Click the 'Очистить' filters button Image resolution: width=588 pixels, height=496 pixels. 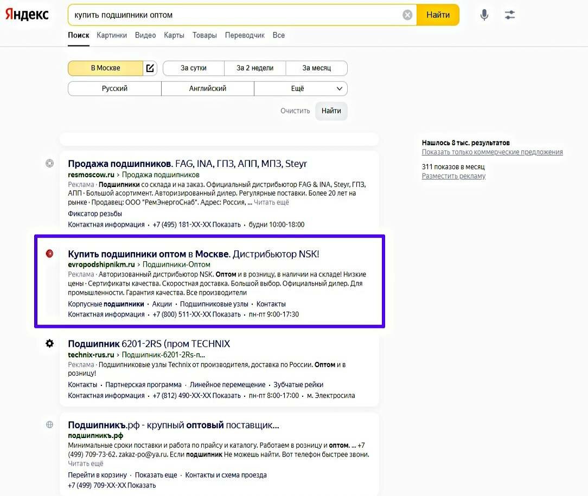point(295,111)
